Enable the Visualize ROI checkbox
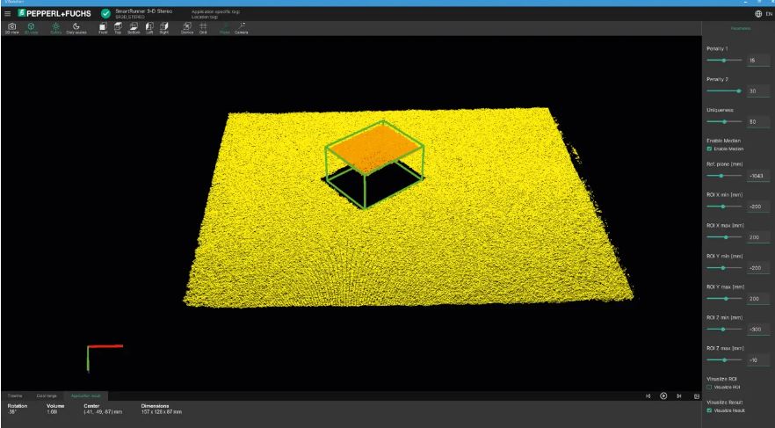This screenshot has width=775, height=428. click(709, 387)
